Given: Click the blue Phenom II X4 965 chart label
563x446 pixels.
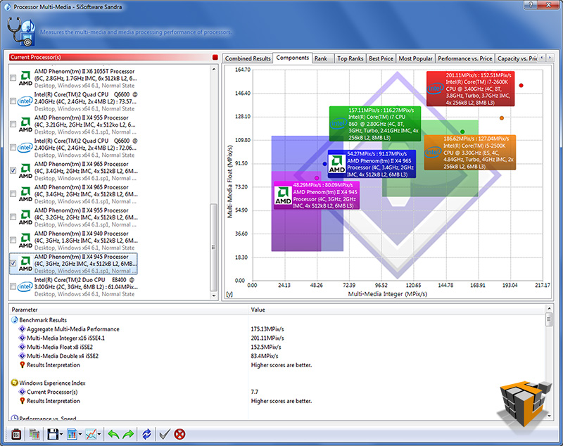Looking at the screenshot, I should coord(372,164).
